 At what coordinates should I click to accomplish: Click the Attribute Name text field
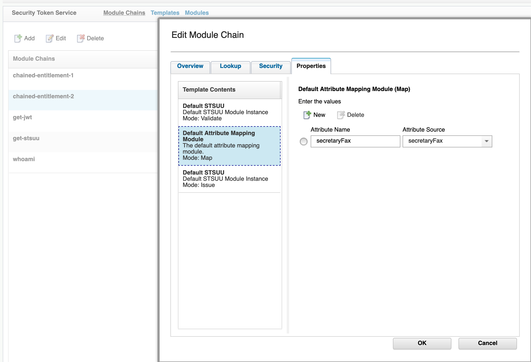coord(355,141)
